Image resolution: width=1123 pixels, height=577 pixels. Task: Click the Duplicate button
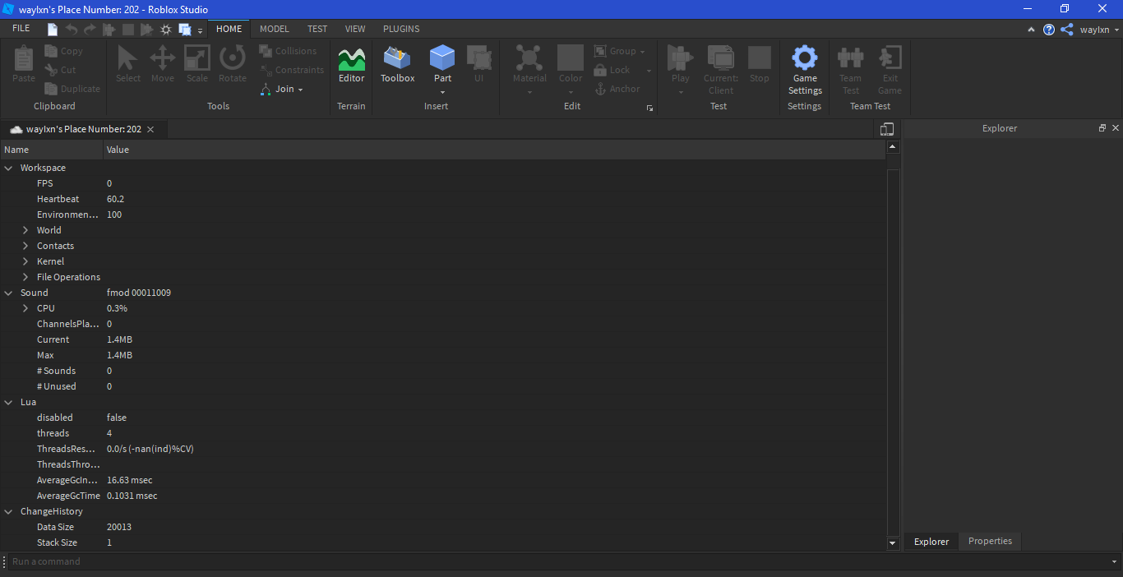72,89
